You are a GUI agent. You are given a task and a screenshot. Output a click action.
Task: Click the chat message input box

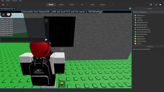22,40
